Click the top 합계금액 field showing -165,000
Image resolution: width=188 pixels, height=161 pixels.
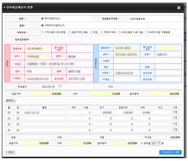coord(163,94)
